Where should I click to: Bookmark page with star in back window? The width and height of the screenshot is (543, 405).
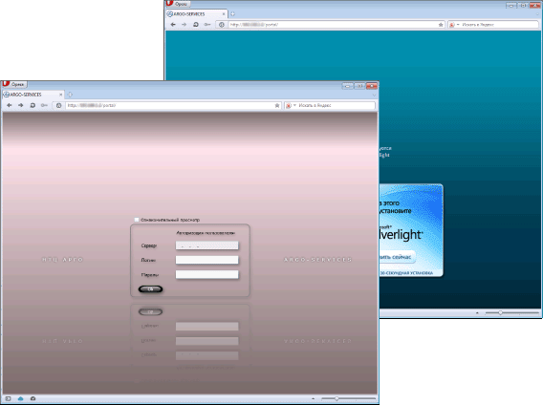[x=441, y=25]
